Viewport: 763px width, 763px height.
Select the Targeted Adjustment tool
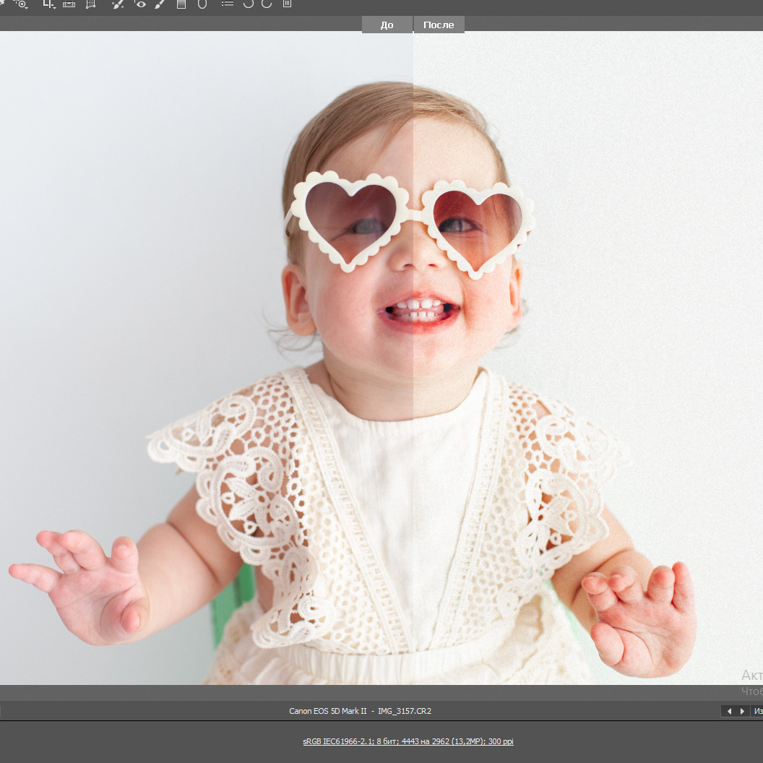pos(22,5)
